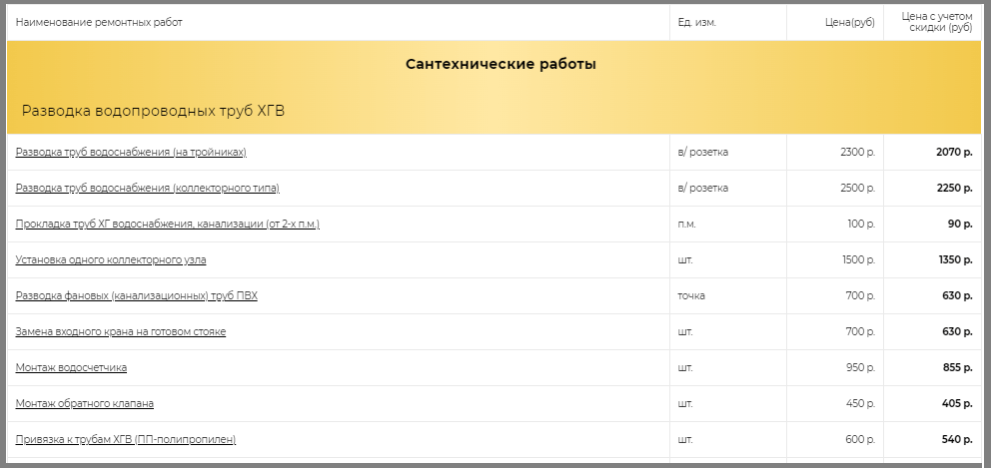The height and width of the screenshot is (468, 991).
Task: Select the 855 р. discounted price
Action: [x=957, y=367]
